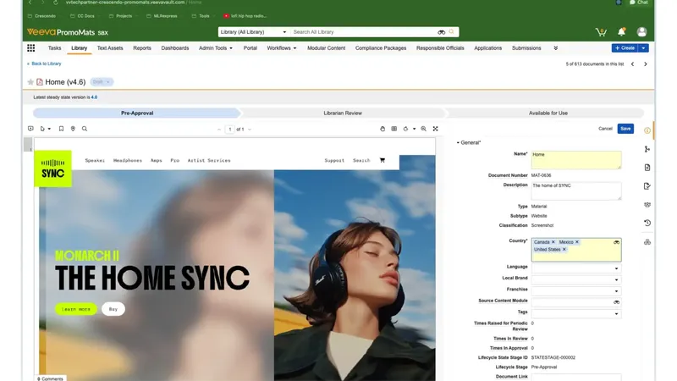Viewport: 677px width, 381px height.
Task: Open steady state version 4.0 link
Action: pyautogui.click(x=94, y=97)
